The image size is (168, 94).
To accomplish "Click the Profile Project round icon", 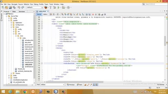I will [68, 8].
